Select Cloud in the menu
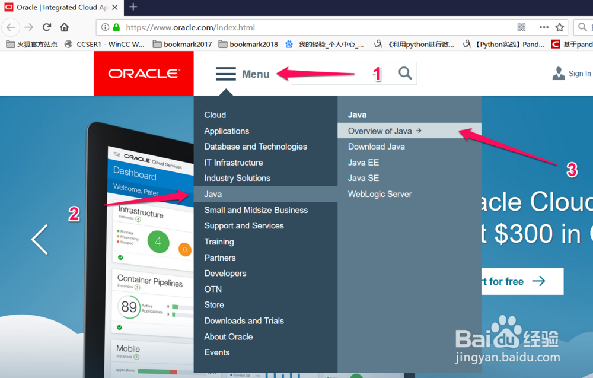Viewport: 593px width, 378px height. click(x=215, y=115)
